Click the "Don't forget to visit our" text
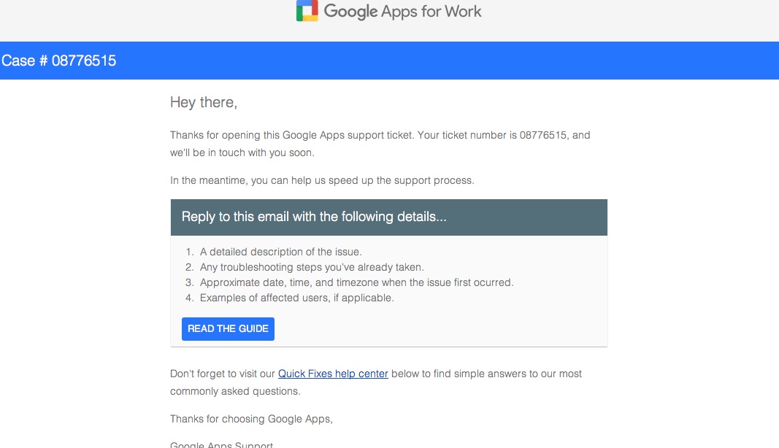The height and width of the screenshot is (448, 779). 223,374
